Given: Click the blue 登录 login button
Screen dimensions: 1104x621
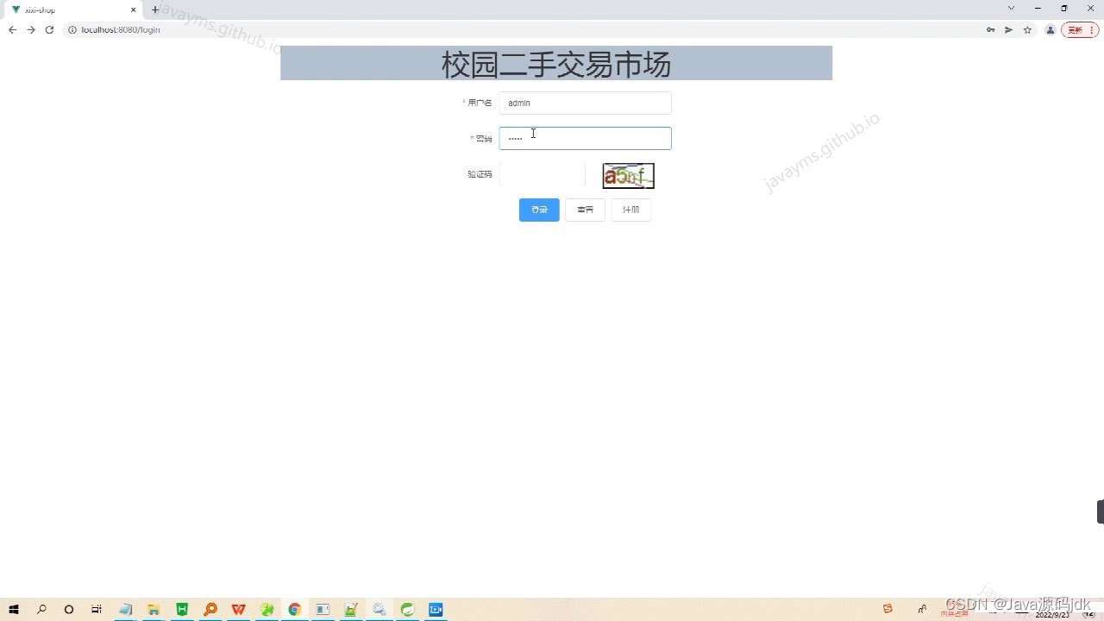Looking at the screenshot, I should (x=539, y=210).
